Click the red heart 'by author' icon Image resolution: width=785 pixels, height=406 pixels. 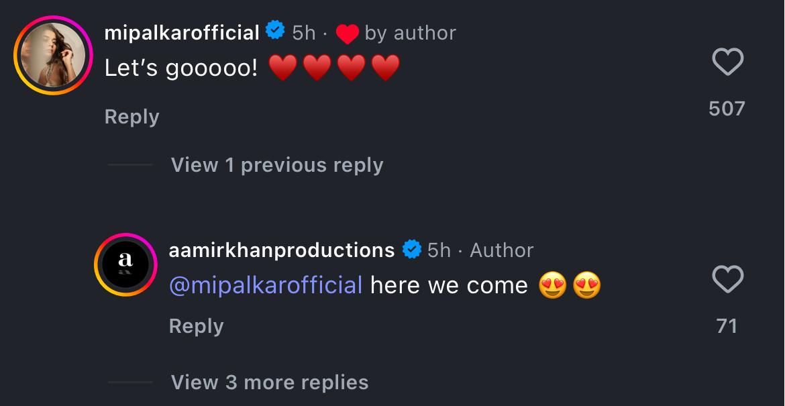point(347,33)
